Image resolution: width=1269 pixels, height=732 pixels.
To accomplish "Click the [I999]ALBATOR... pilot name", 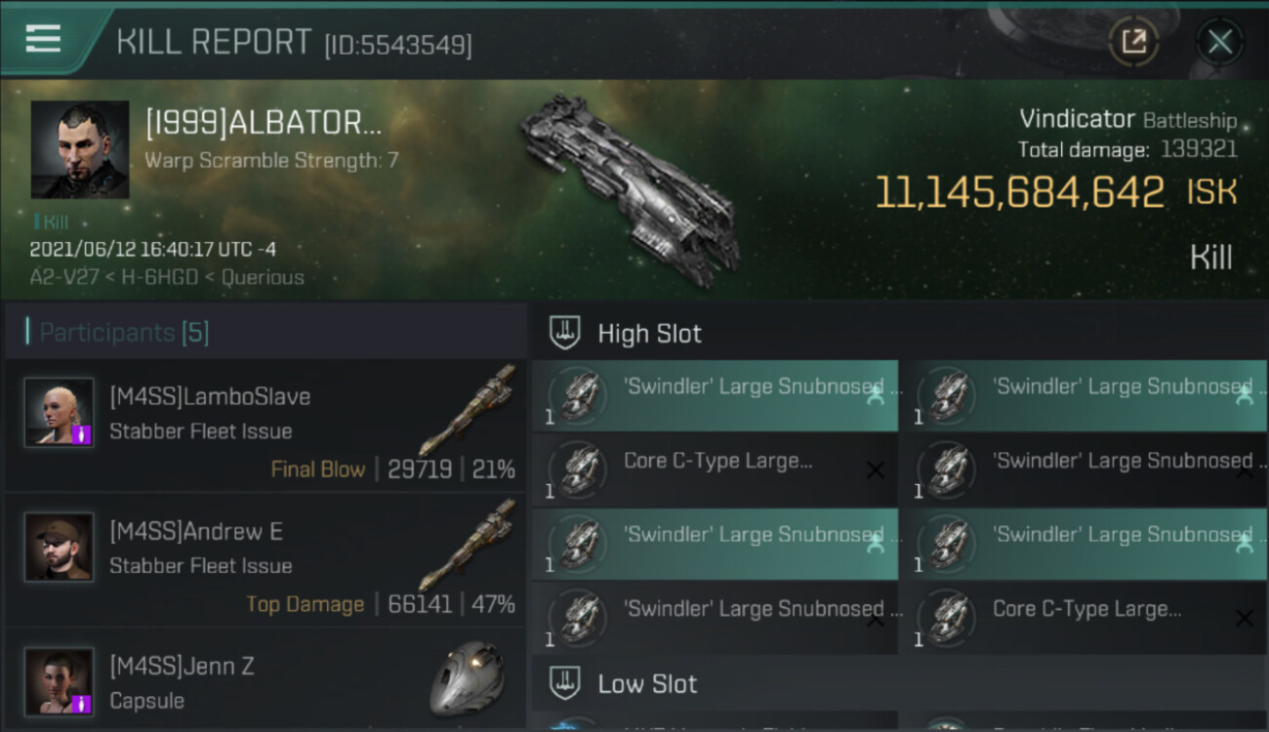I will click(x=264, y=123).
